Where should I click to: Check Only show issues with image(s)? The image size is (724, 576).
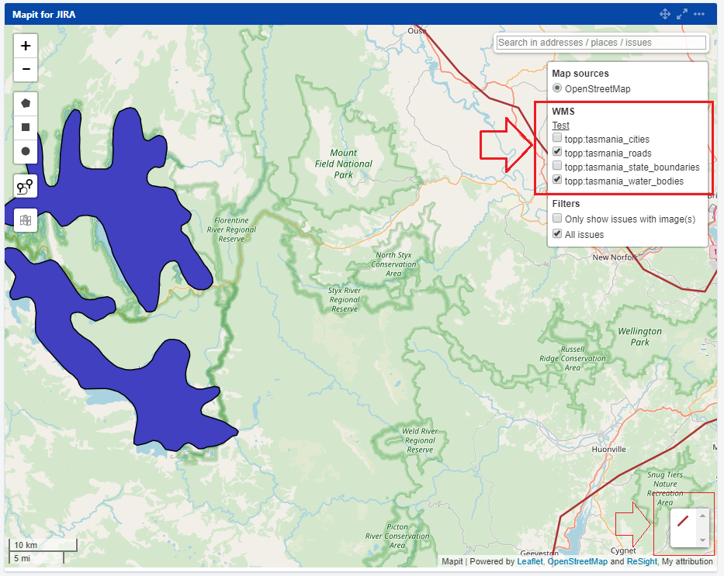point(557,219)
